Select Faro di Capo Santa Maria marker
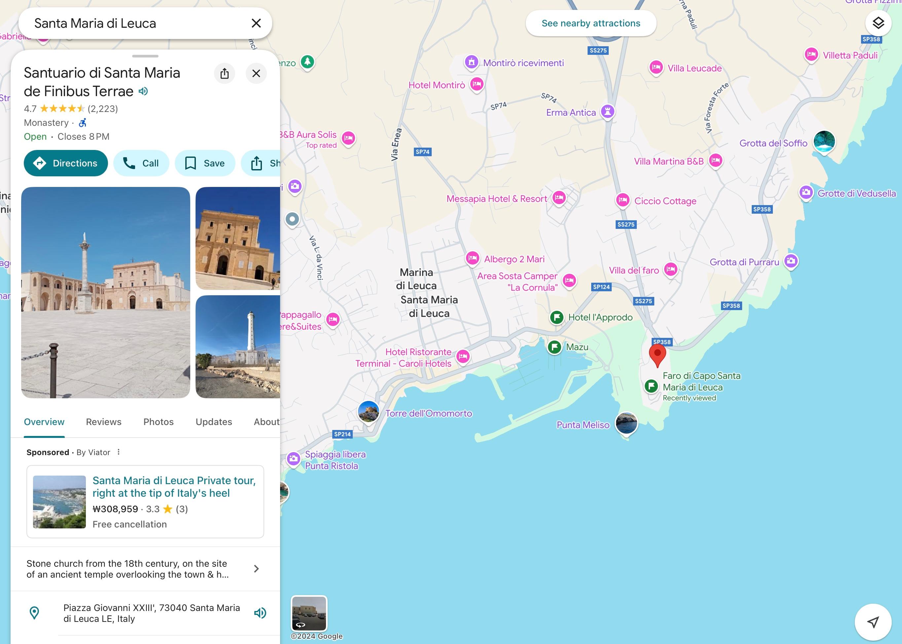 tap(651, 386)
